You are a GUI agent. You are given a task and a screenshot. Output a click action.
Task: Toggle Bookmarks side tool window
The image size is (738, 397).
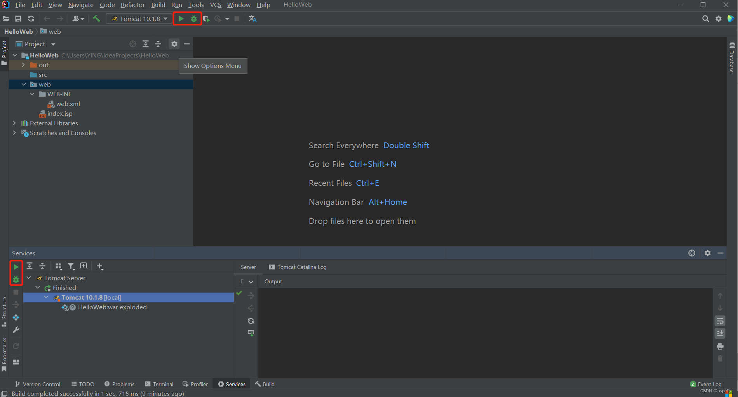(x=4, y=354)
